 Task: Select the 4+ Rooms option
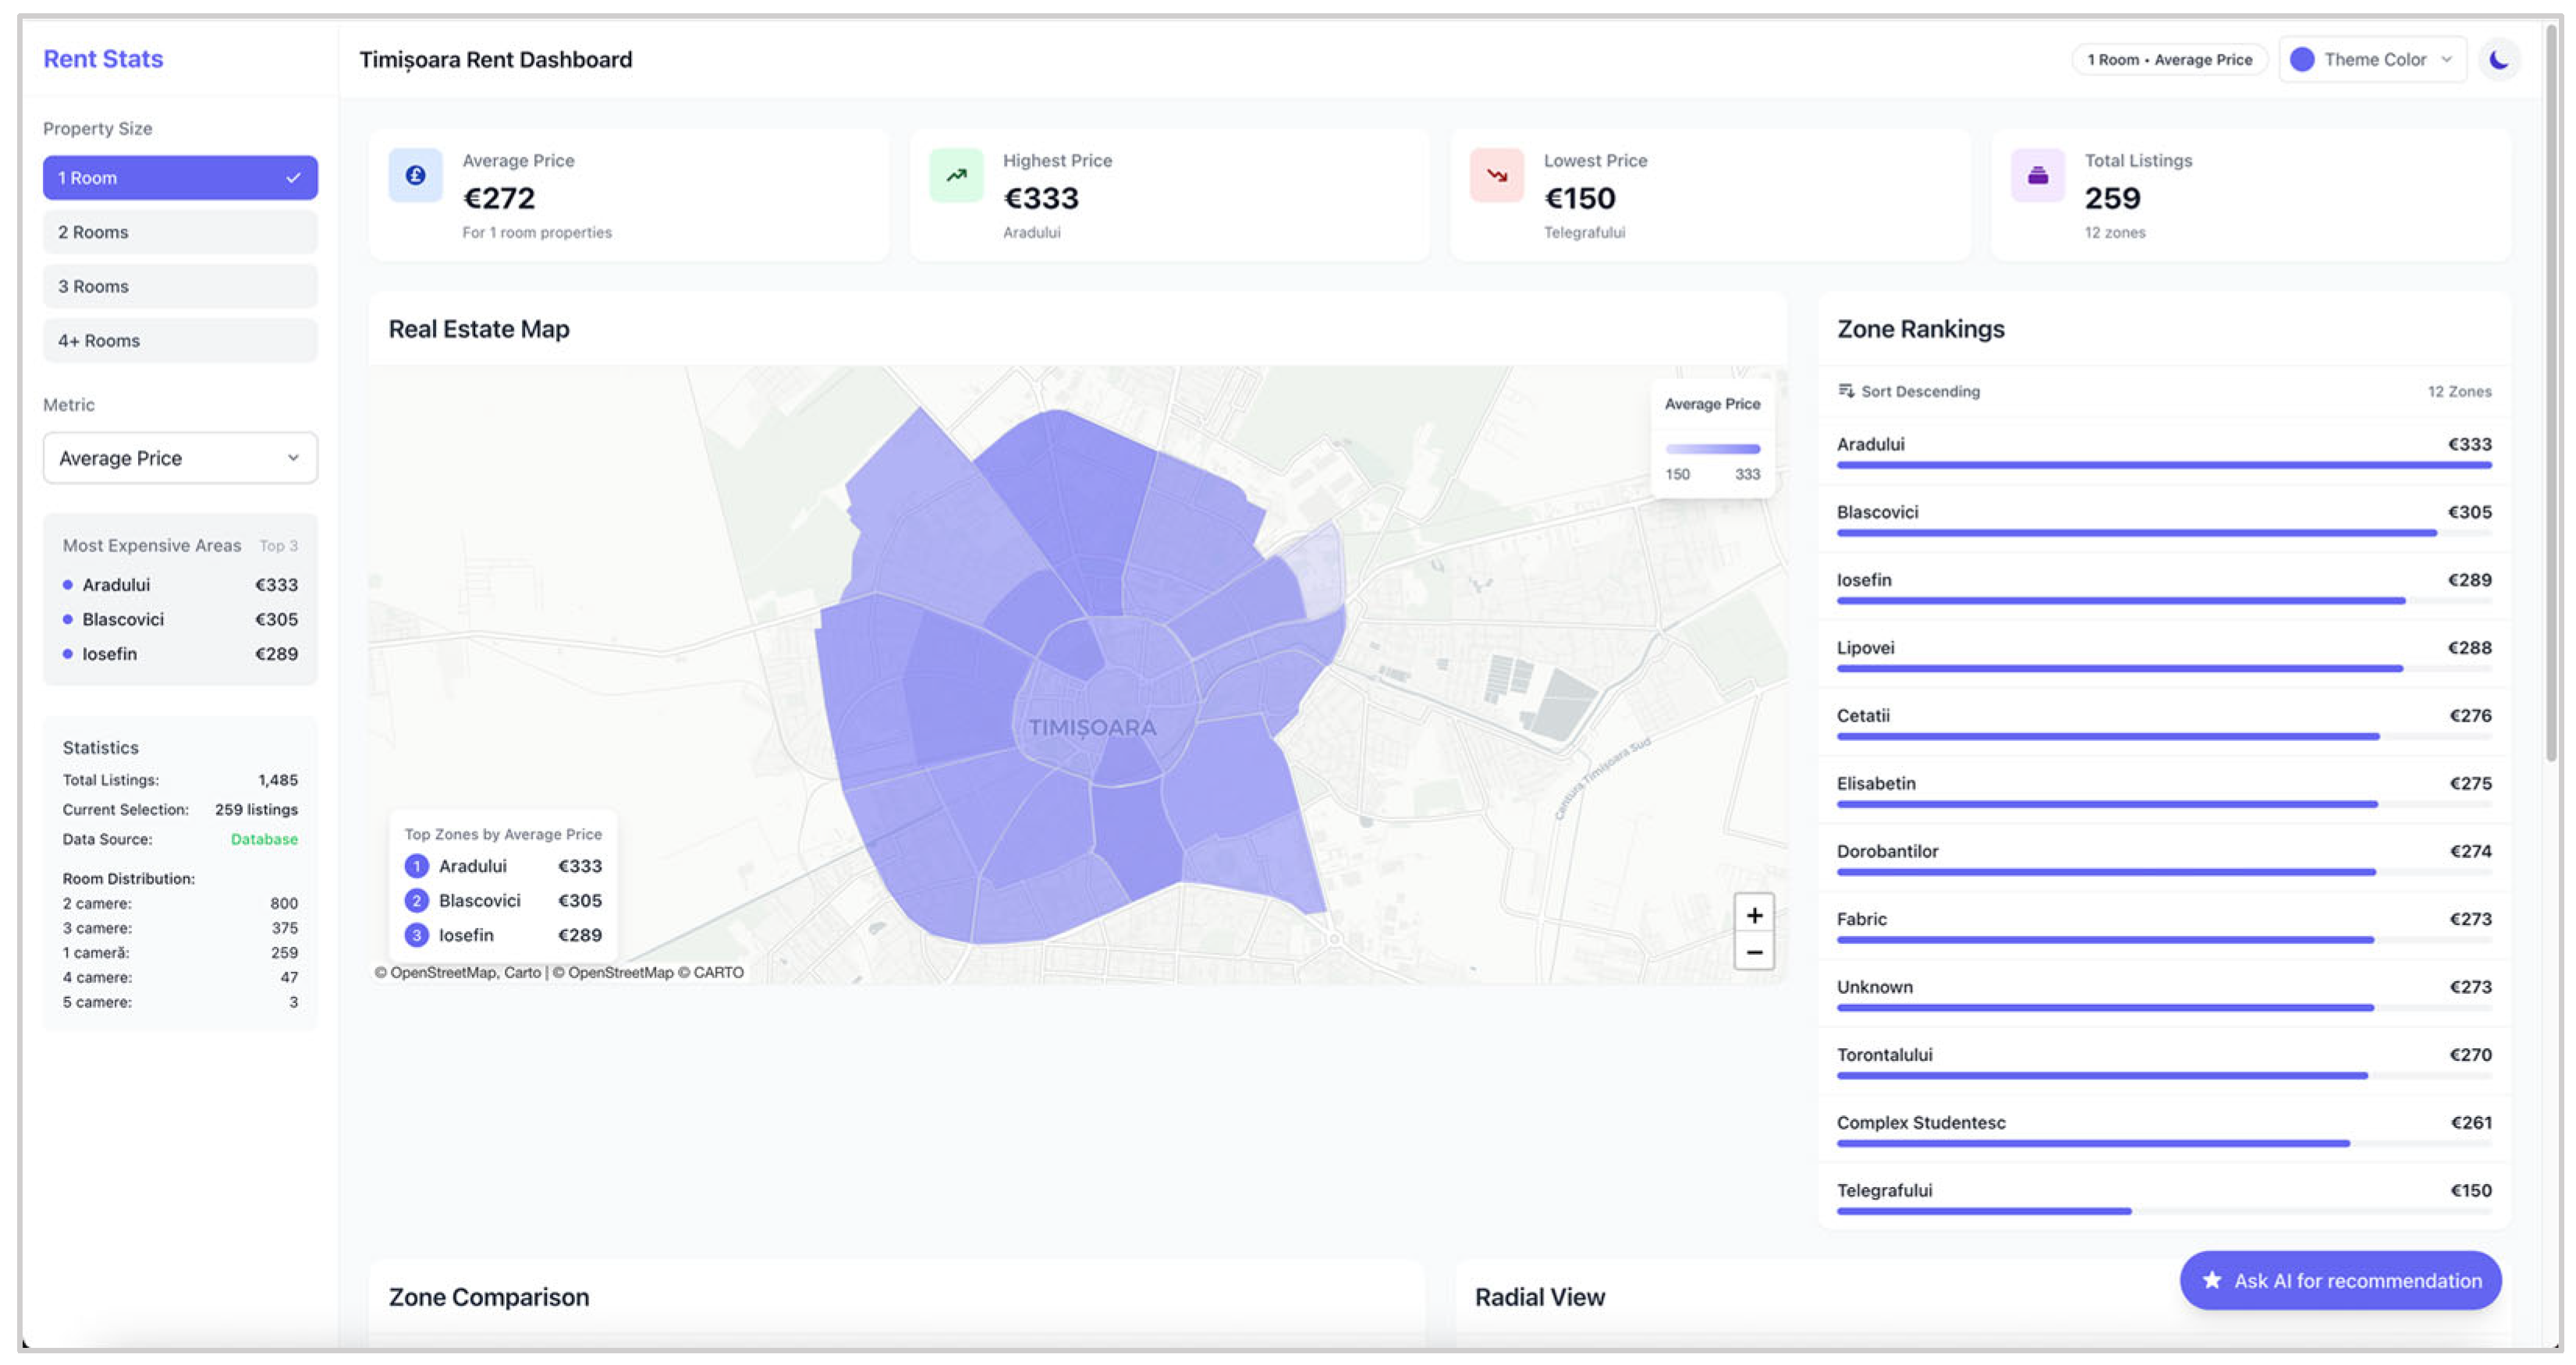coord(180,340)
